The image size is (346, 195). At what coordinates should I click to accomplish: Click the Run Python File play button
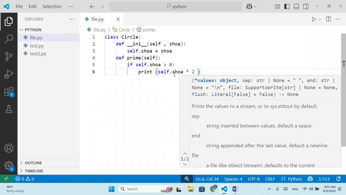point(314,19)
